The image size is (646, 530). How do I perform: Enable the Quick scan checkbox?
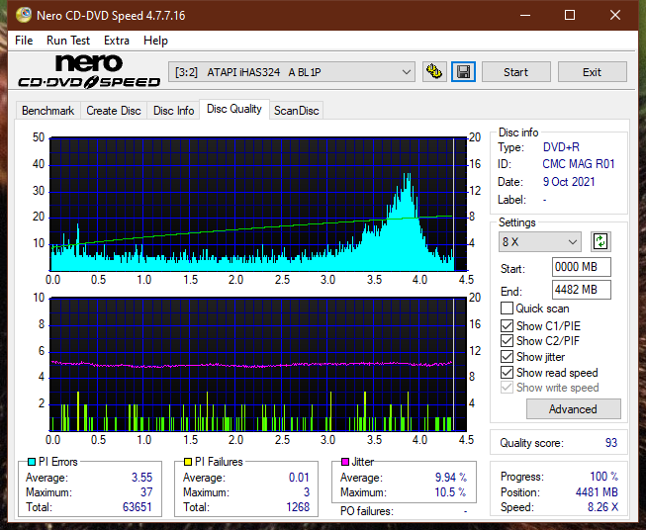point(507,309)
